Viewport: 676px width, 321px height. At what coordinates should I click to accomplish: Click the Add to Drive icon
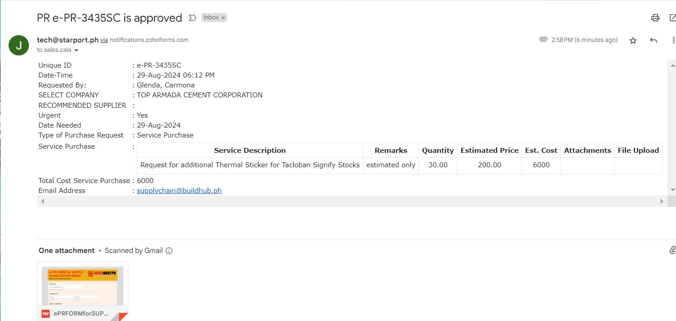coord(672,250)
